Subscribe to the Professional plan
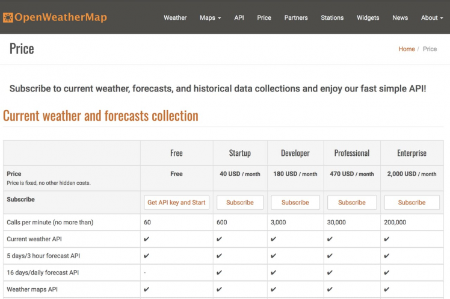 click(352, 202)
